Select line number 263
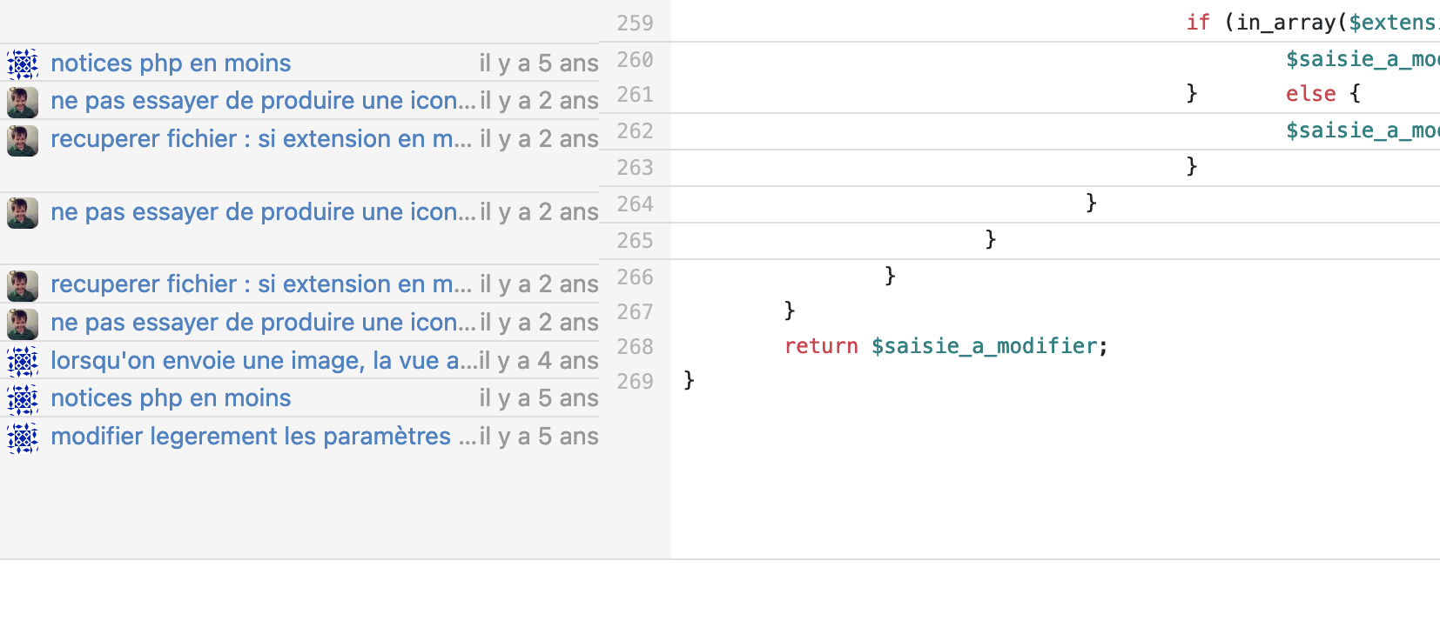Screen dimensions: 1440x621 point(635,168)
